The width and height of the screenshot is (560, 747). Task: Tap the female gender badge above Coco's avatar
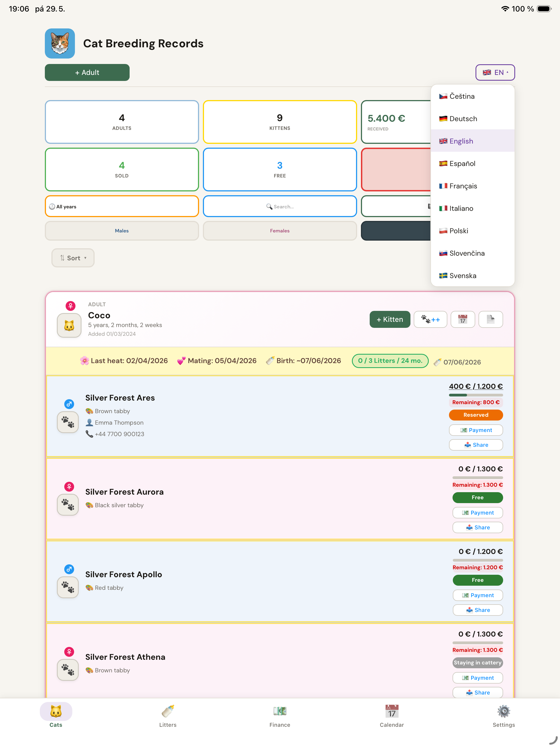70,306
